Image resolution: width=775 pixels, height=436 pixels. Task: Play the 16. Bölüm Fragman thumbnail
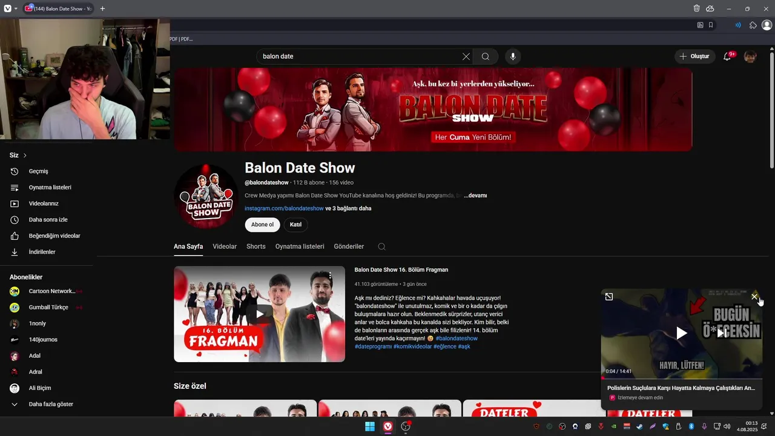pos(259,314)
